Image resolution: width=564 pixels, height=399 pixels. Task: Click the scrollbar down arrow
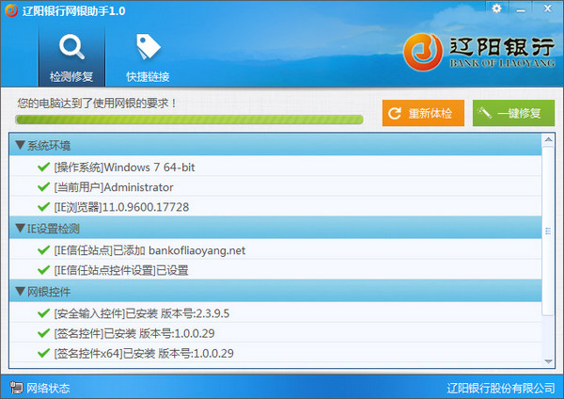point(548,361)
